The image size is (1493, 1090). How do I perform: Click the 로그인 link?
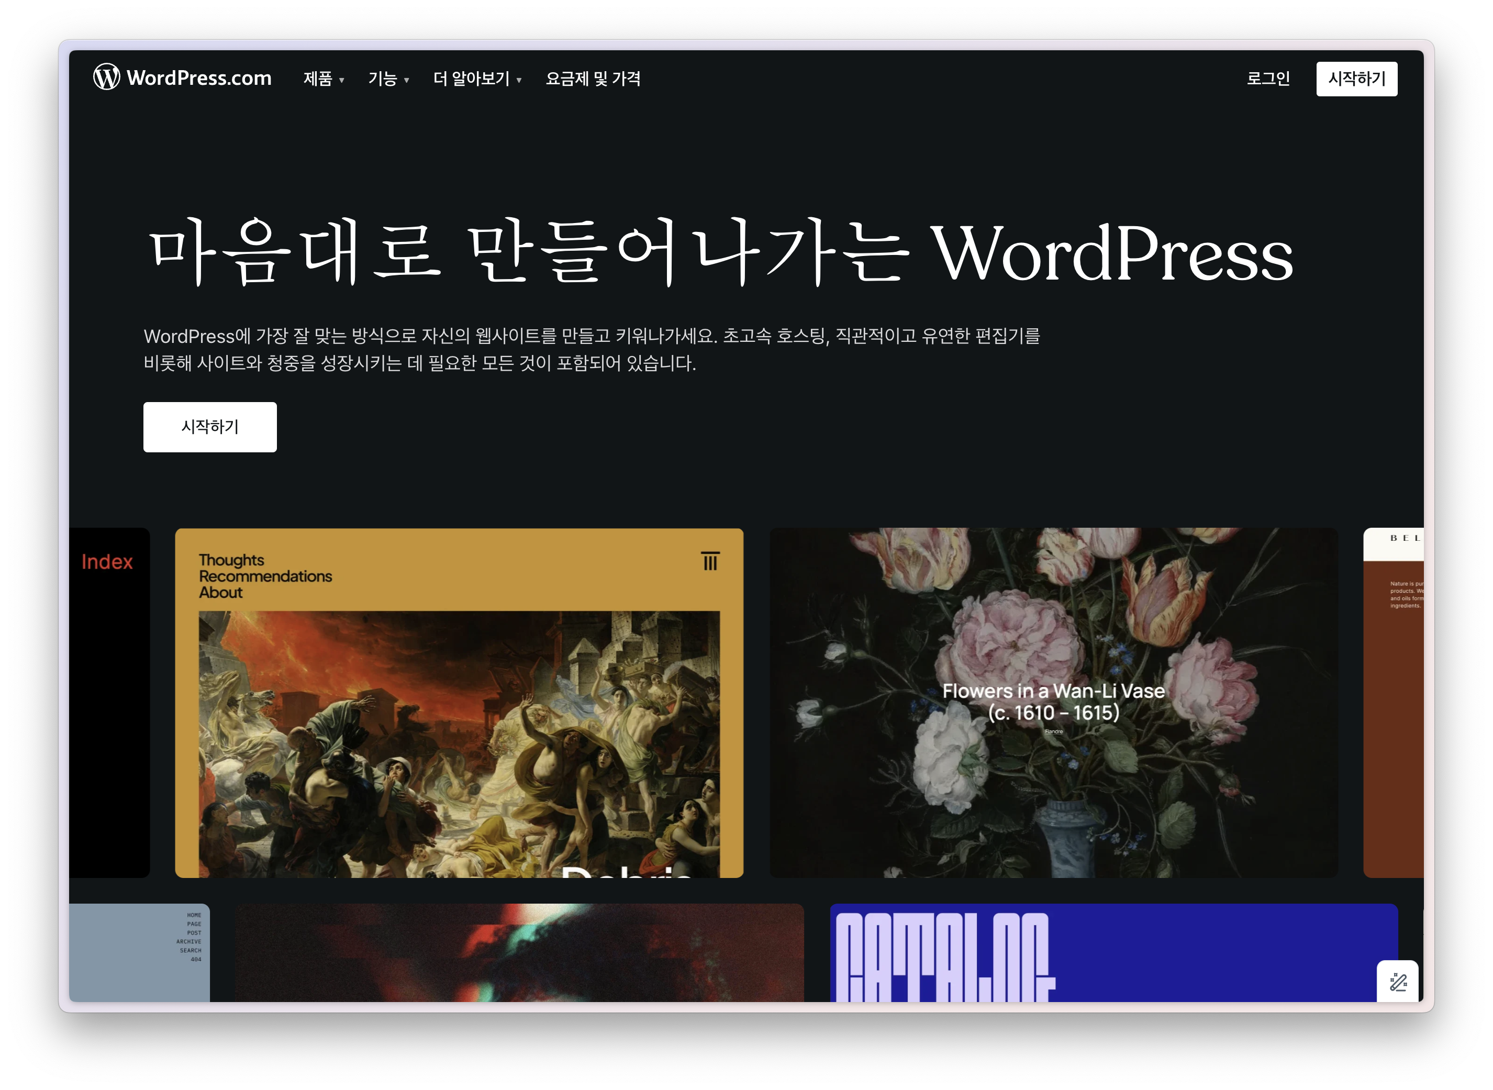click(1267, 79)
